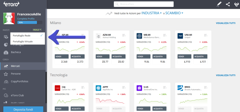Click the FrancescoAdile username
The image size is (240, 112).
coord(29,14)
